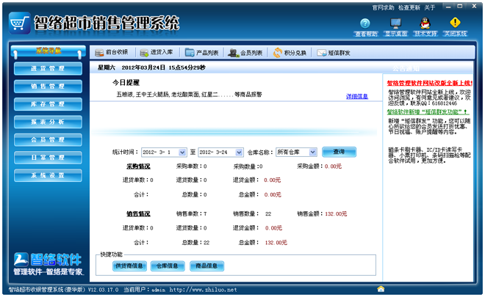The height and width of the screenshot is (297, 485).
Task: Click the 销售金额 132.00元 value
Action: 336,213
